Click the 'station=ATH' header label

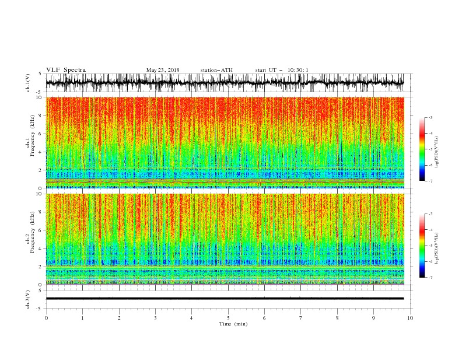[216, 70]
